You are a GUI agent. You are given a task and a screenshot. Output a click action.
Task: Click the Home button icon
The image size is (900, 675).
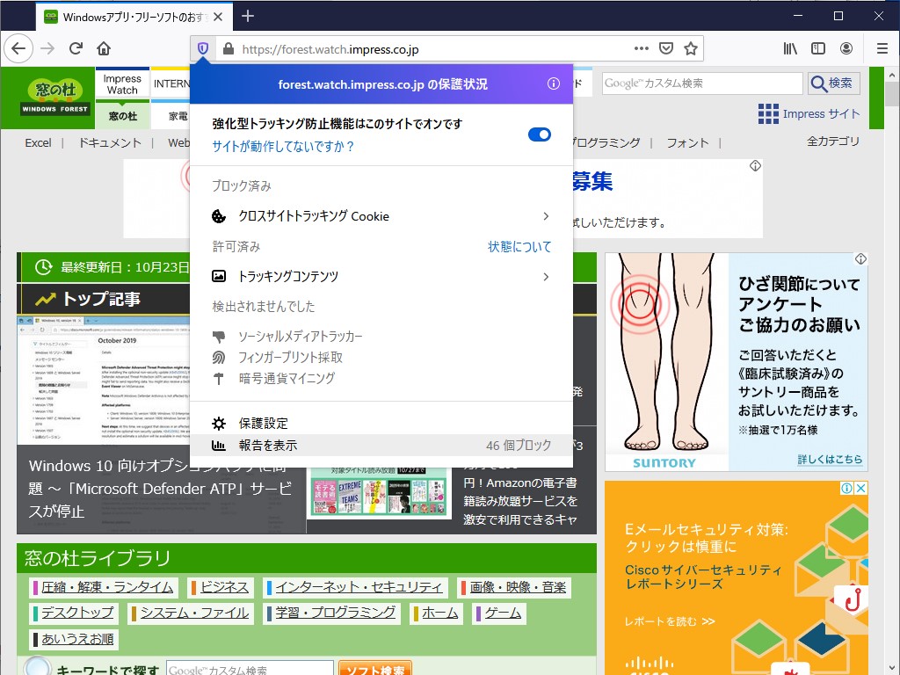(104, 48)
